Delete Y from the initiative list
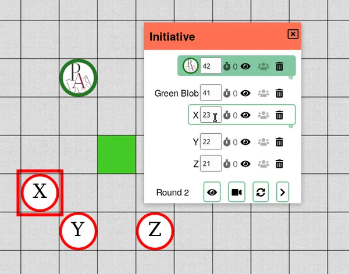The image size is (349, 274). coord(279,142)
